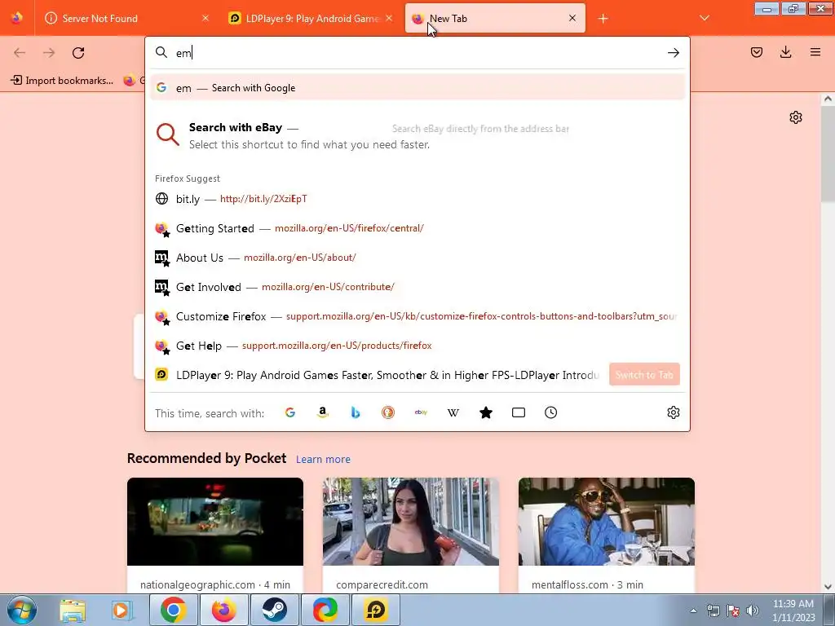Image resolution: width=835 pixels, height=626 pixels.
Task: Open Steam from the taskbar
Action: (x=274, y=610)
